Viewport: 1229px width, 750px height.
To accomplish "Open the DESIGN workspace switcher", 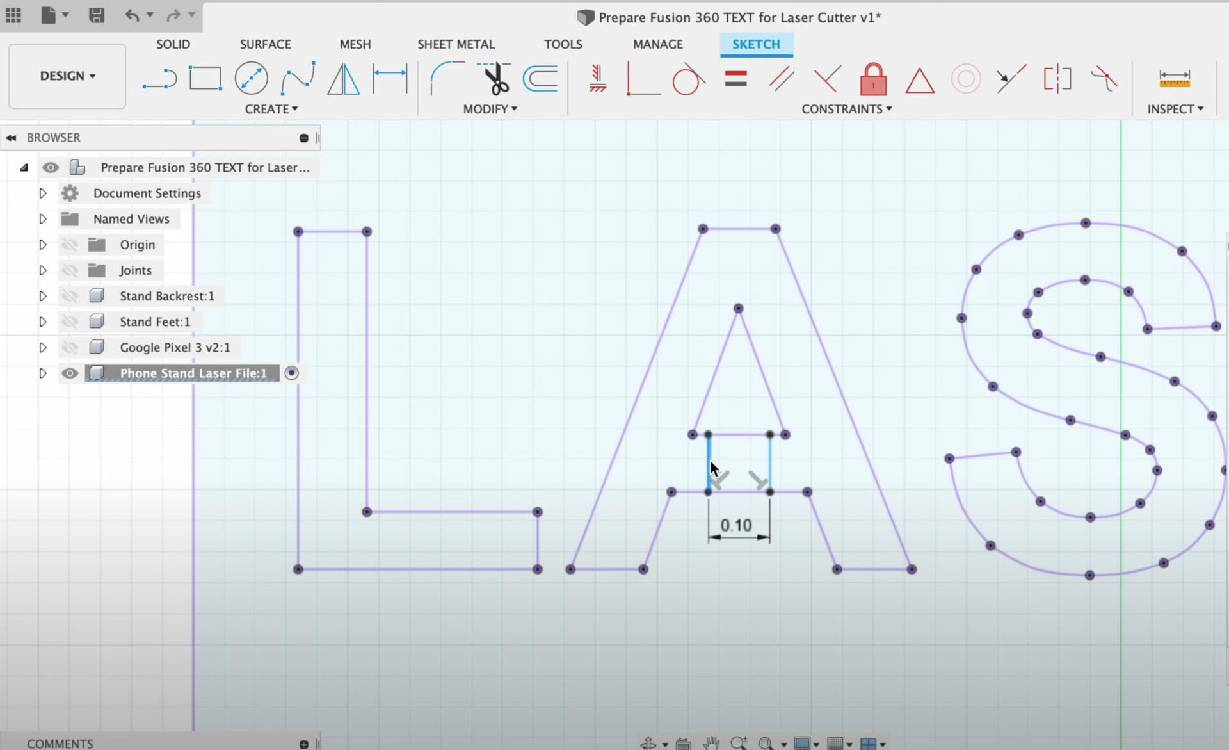I will [x=66, y=76].
